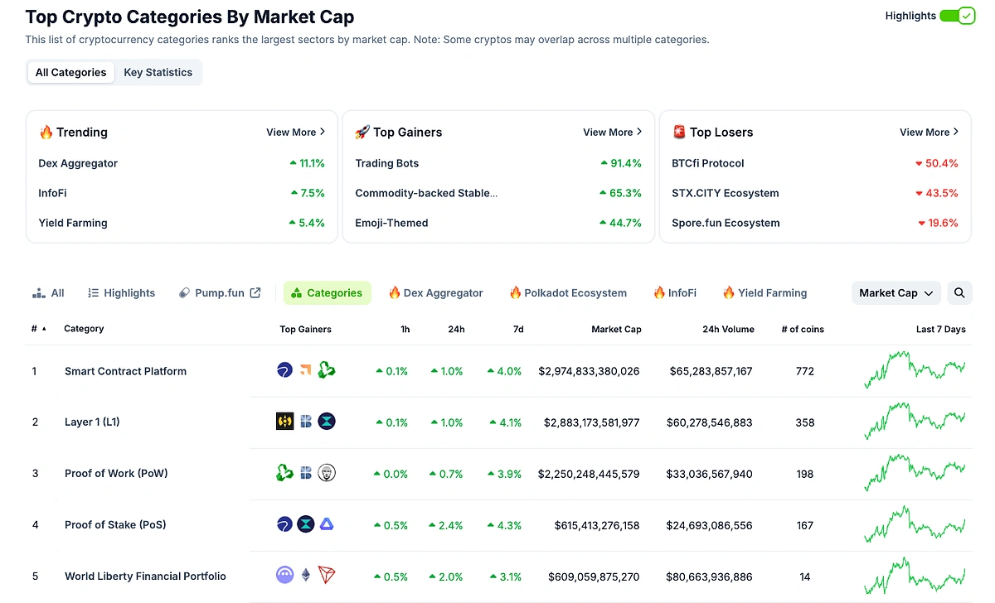Click the search icon beside Market Cap dropdown
The image size is (995, 603).
pyautogui.click(x=959, y=292)
